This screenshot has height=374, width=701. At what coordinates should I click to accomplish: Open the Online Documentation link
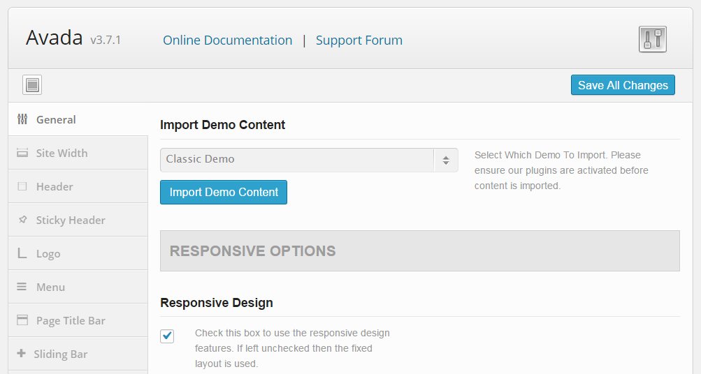point(228,40)
